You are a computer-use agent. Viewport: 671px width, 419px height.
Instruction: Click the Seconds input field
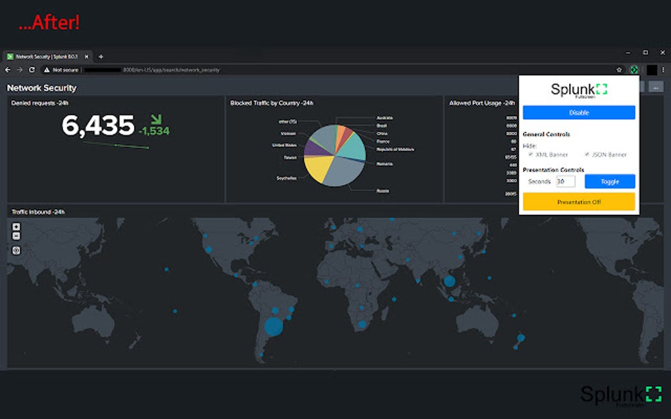pos(566,181)
